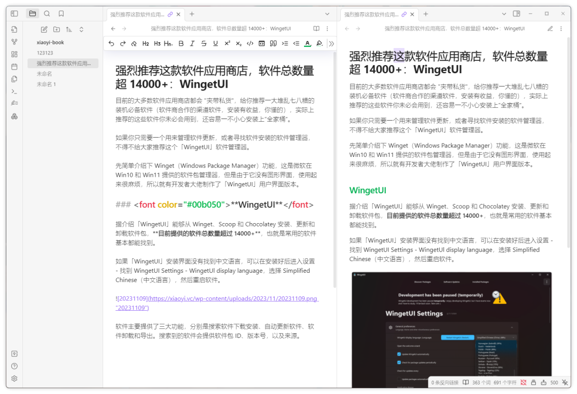
Task: Open today's daily note
Action: (x=14, y=67)
